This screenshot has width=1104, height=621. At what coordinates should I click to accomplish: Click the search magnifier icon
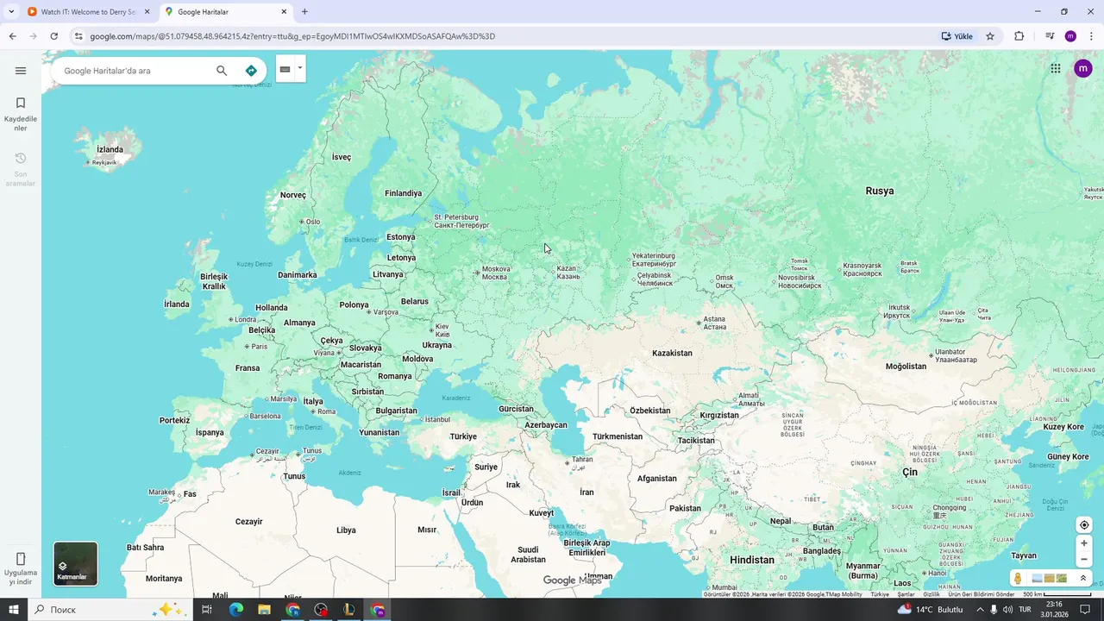click(222, 71)
